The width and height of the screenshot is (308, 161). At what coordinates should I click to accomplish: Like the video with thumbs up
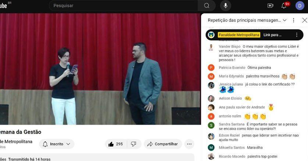[x=115, y=144]
